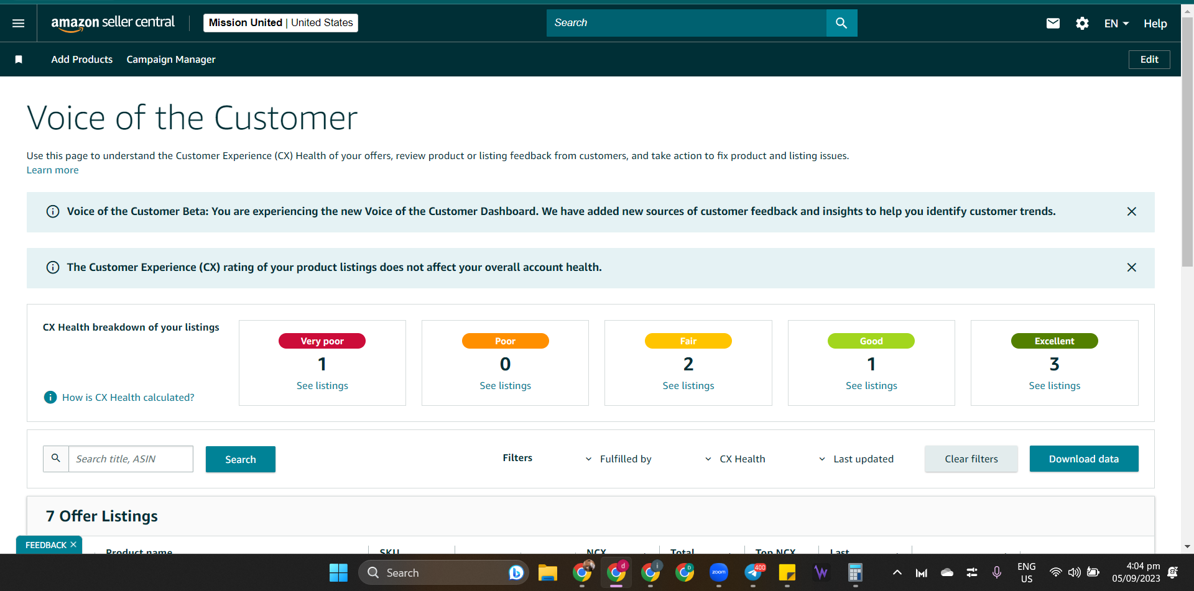Click the Windows taskbar Search box
This screenshot has width=1194, height=591.
tap(443, 573)
